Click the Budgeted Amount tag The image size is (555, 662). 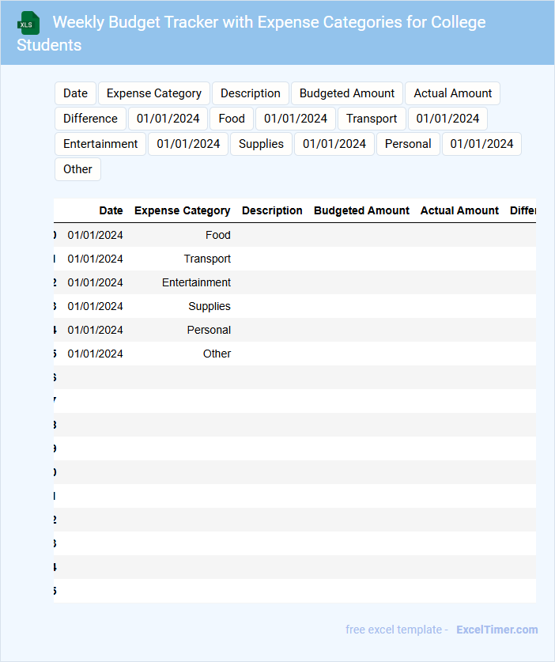pos(346,93)
